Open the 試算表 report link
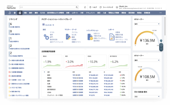Viewport: 170px width, 105px height. coord(118,32)
